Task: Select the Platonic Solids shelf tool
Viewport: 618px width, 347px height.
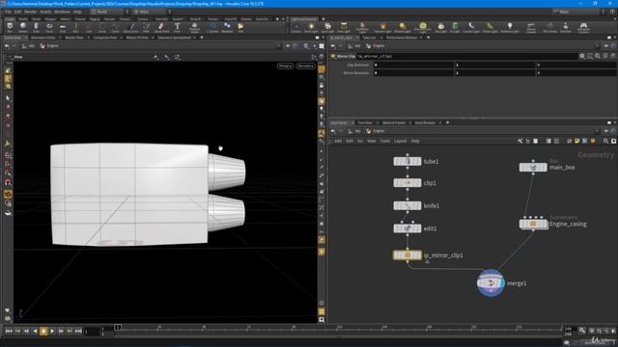Action: (x=194, y=27)
